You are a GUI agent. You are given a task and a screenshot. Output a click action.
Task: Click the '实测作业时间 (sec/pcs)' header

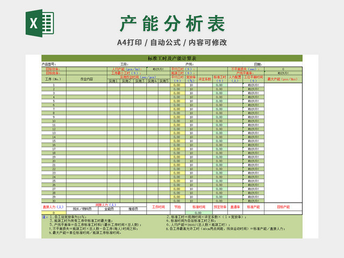coord(139,77)
